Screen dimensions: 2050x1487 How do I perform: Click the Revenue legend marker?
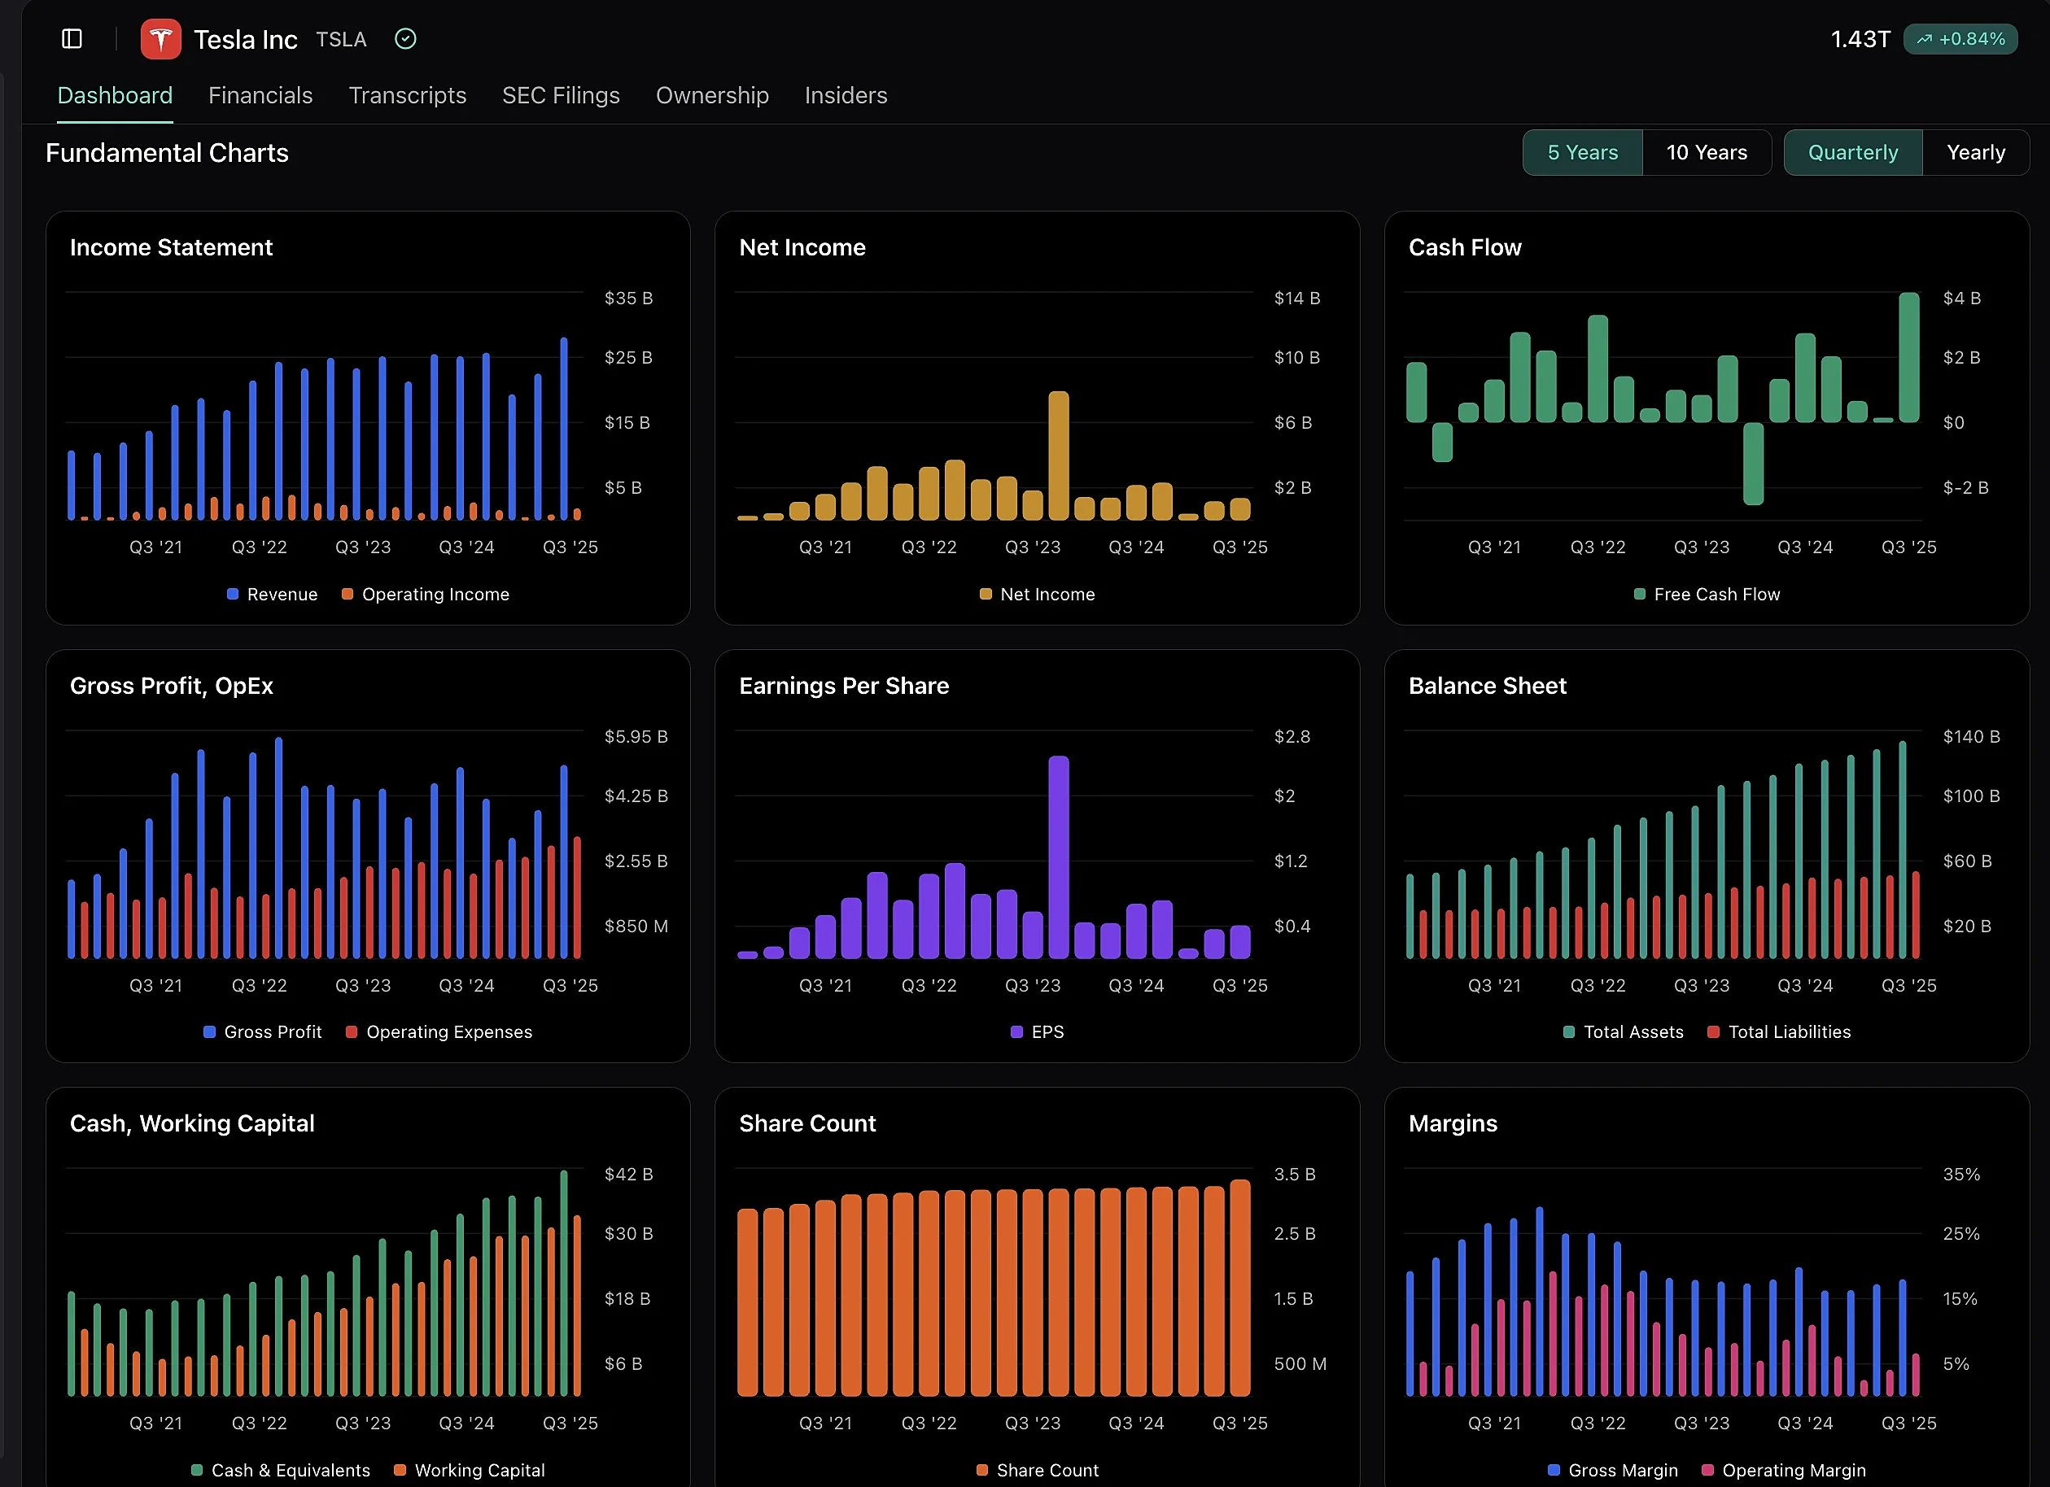point(234,595)
